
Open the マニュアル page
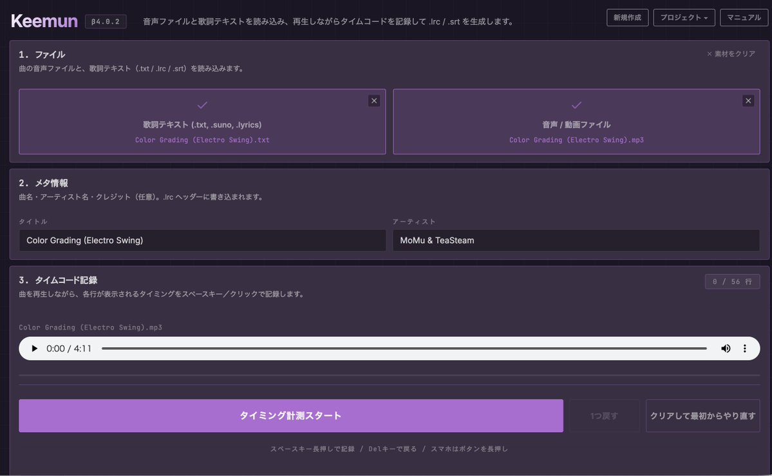(744, 17)
